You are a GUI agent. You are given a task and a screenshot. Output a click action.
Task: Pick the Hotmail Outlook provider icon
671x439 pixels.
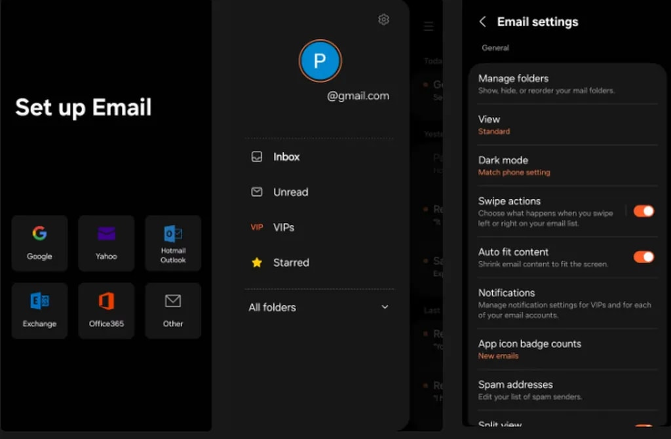(x=172, y=243)
